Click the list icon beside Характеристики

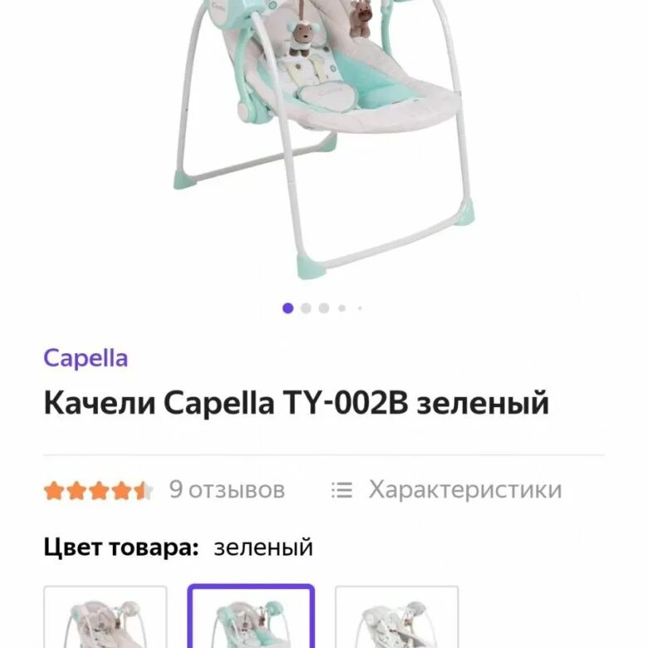point(341,490)
